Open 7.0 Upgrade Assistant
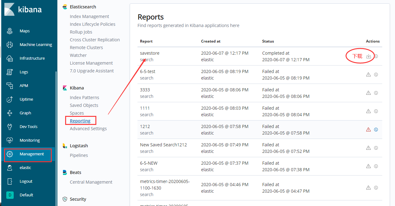 tap(92, 71)
